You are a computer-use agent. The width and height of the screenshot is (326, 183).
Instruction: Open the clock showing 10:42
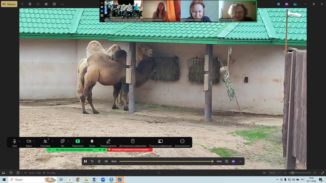[311, 179]
